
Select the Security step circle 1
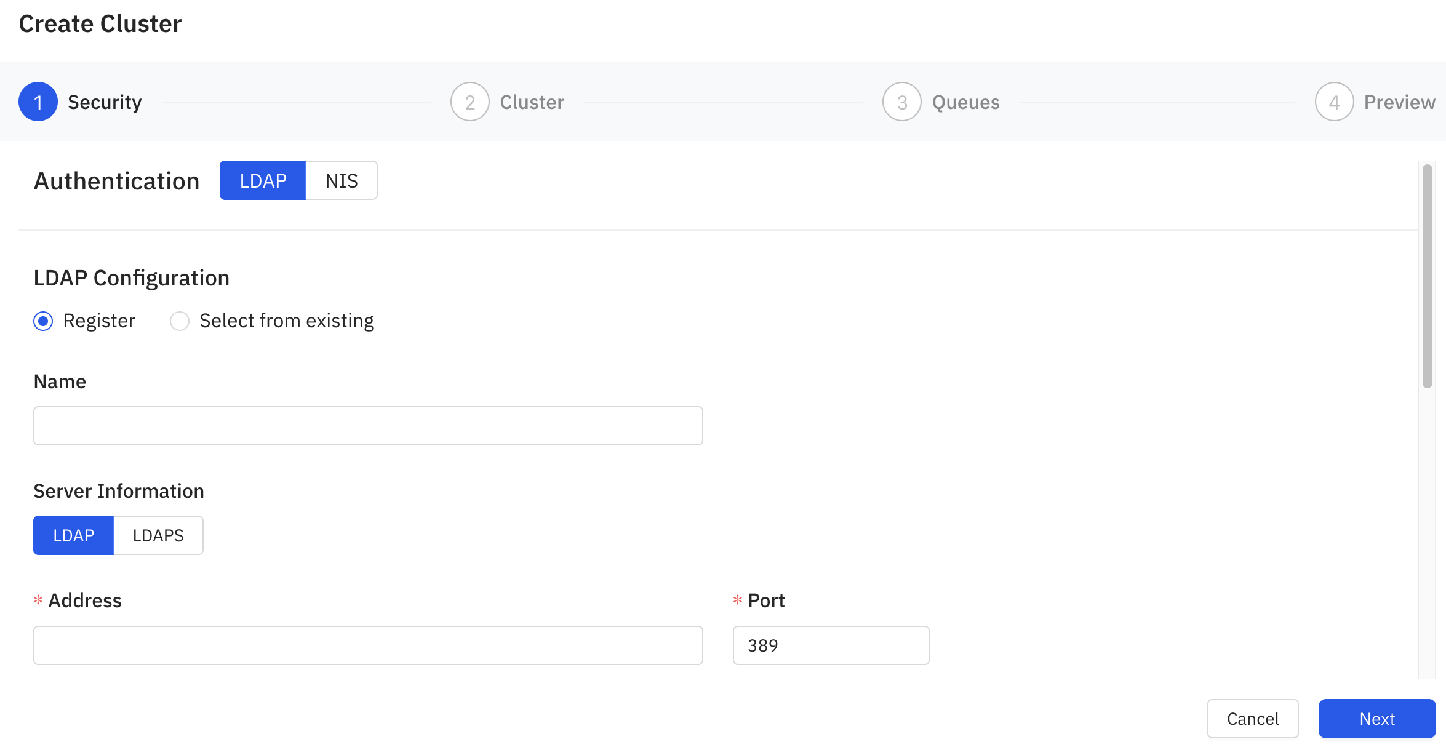(38, 102)
